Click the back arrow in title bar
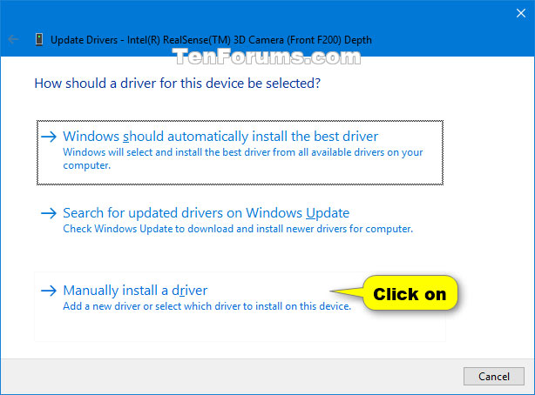 coord(13,39)
